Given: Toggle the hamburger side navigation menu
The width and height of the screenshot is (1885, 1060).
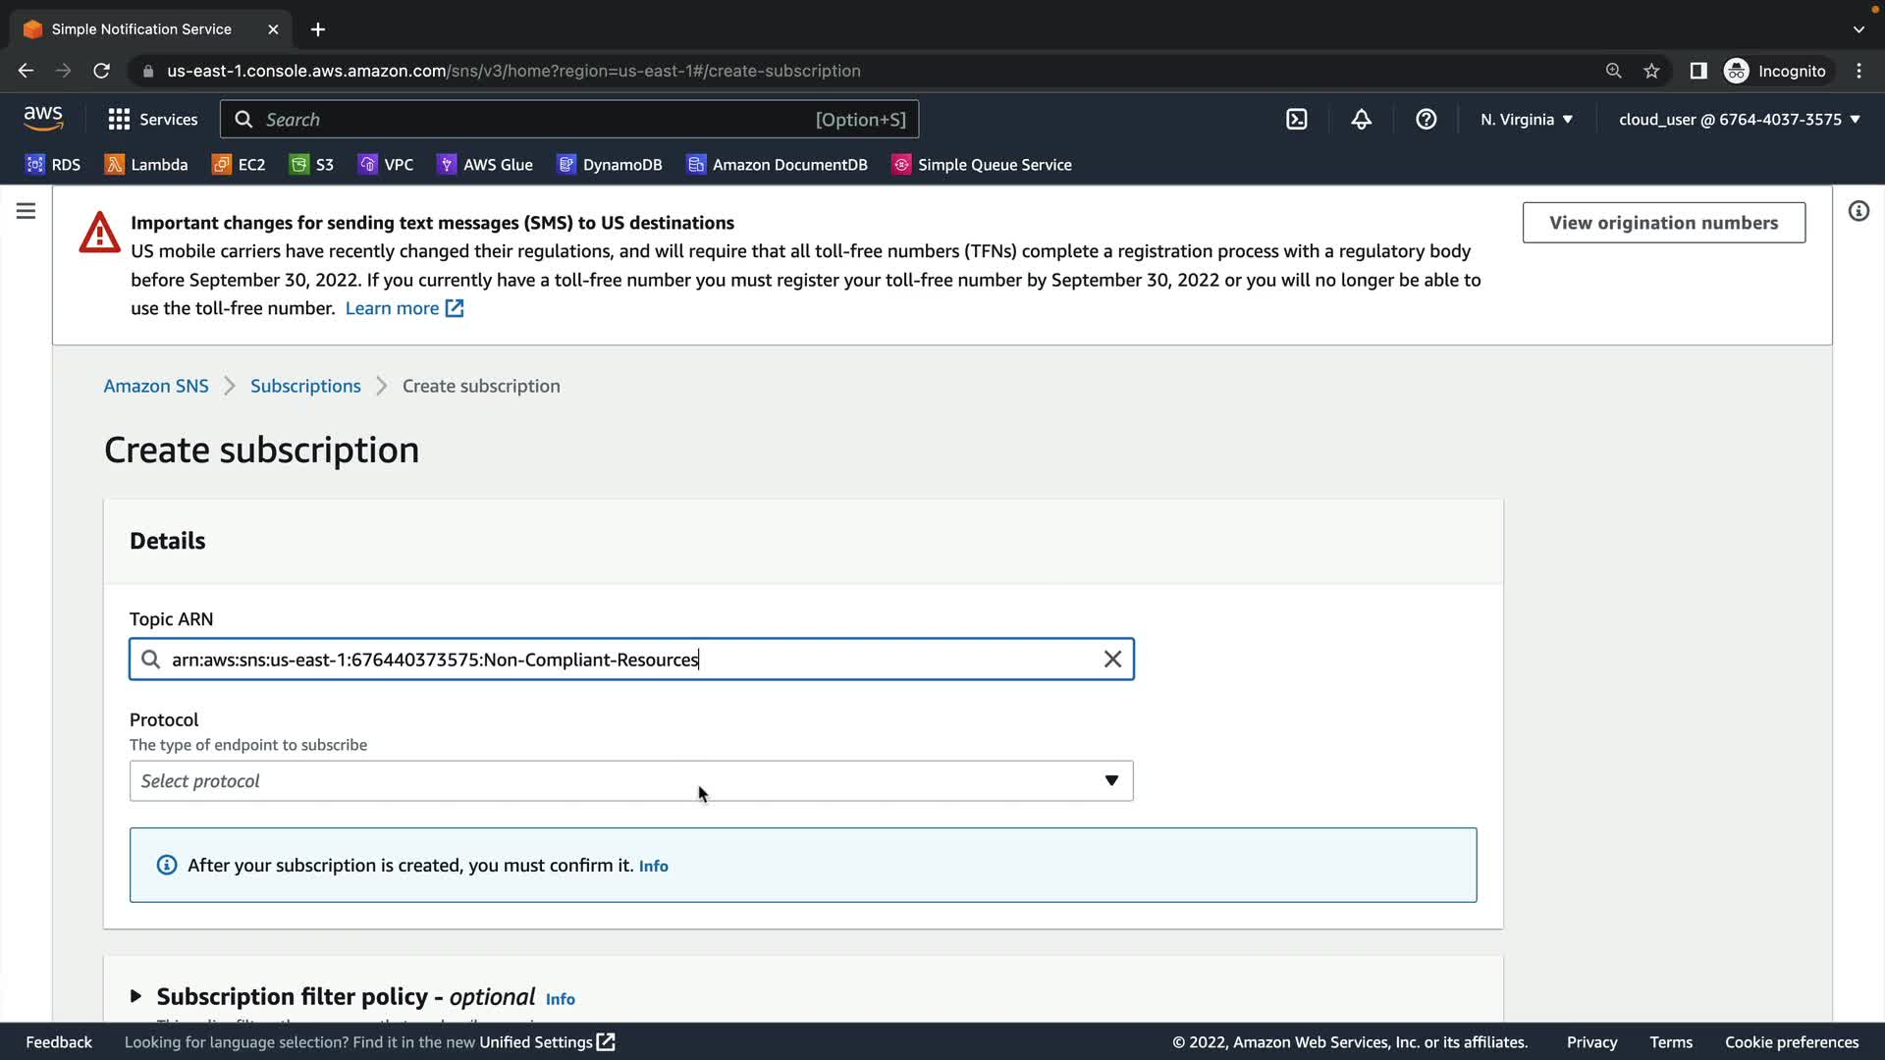Looking at the screenshot, I should pyautogui.click(x=26, y=211).
